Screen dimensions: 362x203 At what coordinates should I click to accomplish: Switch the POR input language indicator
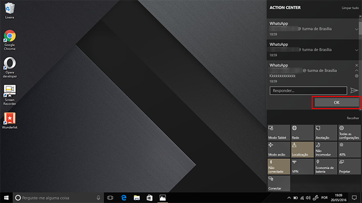pyautogui.click(x=324, y=198)
